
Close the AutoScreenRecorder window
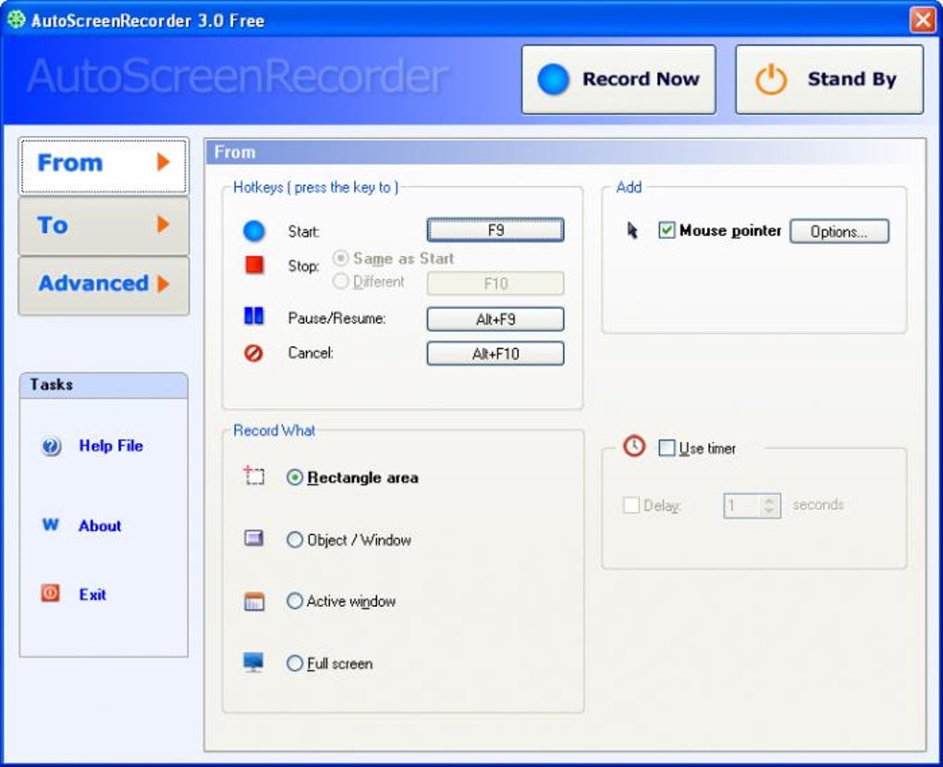(x=923, y=19)
